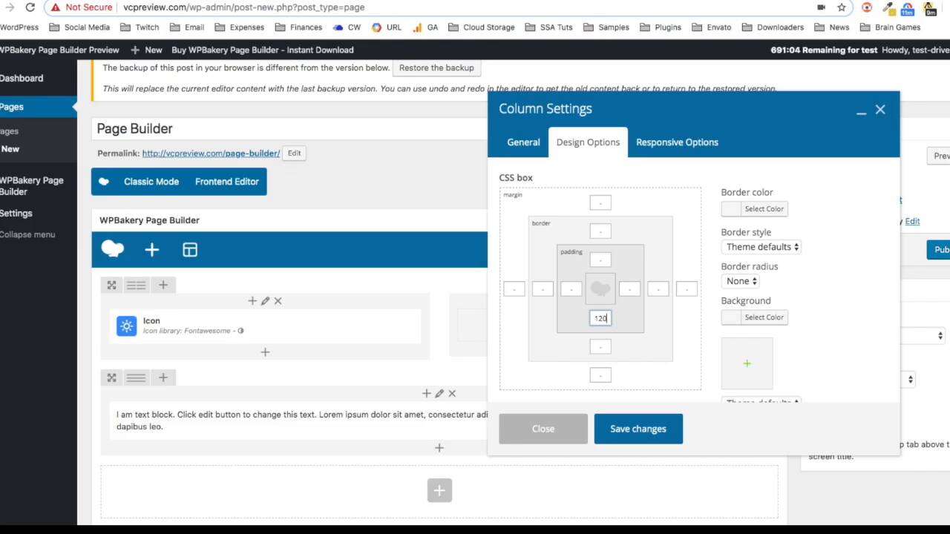Focus the margin right input field

coord(687,289)
